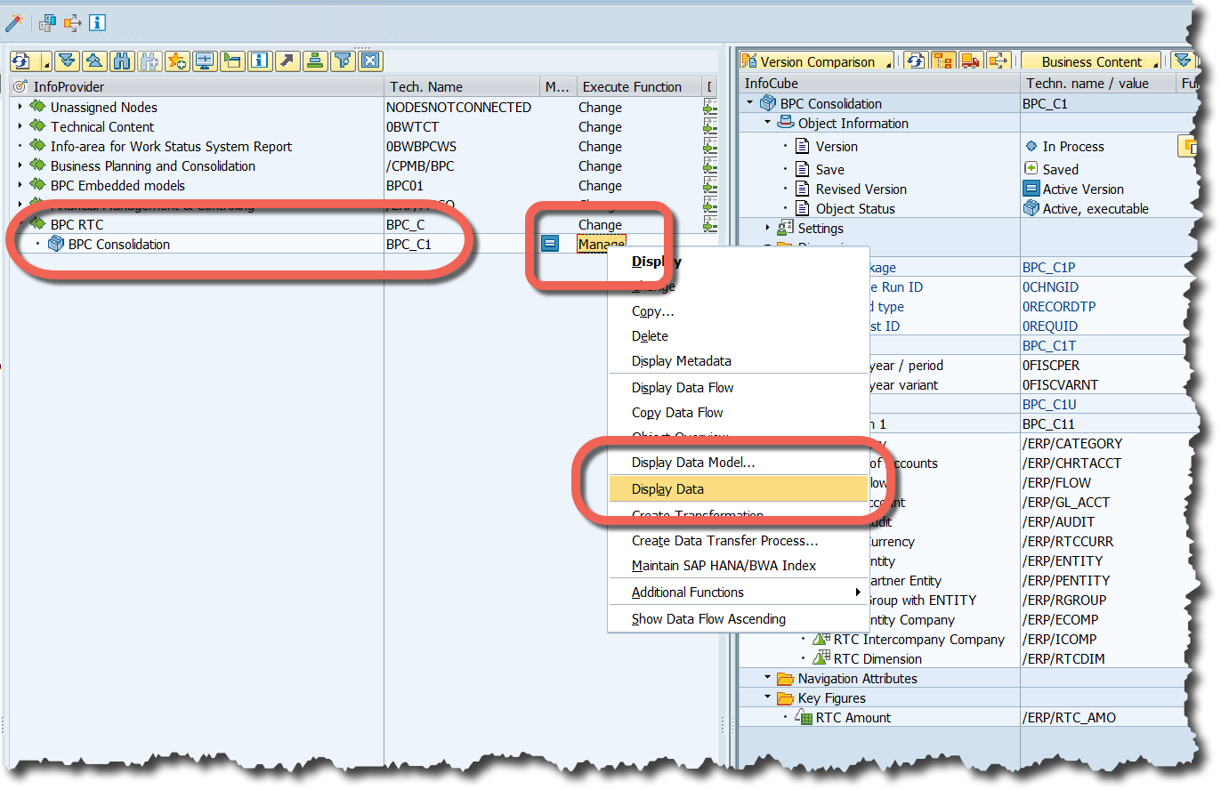Click Change for Technical Content row
Viewport: 1221px width, 790px height.
click(x=600, y=127)
